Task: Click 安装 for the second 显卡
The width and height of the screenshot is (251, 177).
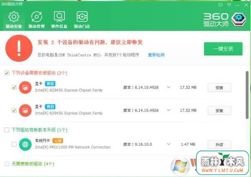Action: [x=219, y=111]
